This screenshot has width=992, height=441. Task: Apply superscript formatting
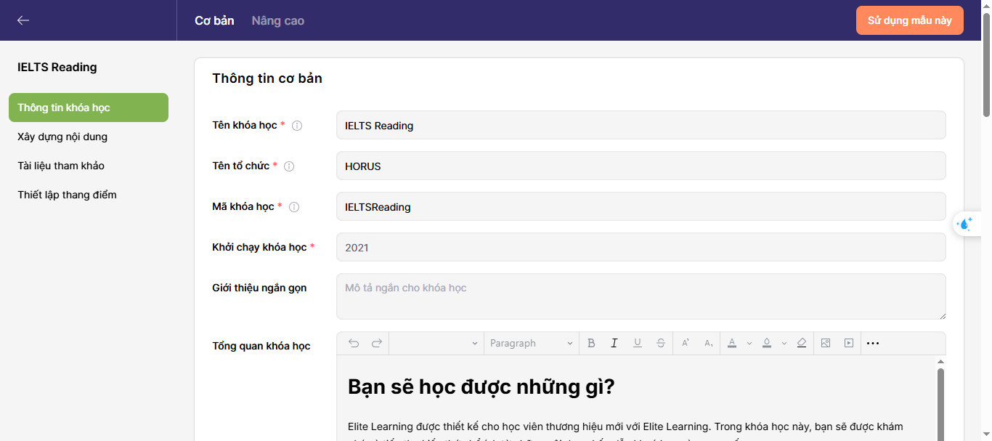tap(686, 343)
